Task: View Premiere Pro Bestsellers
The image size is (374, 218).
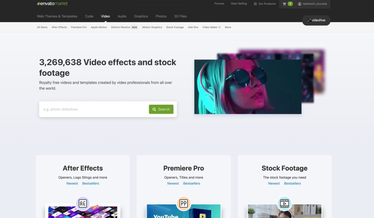Action: pos(191,183)
